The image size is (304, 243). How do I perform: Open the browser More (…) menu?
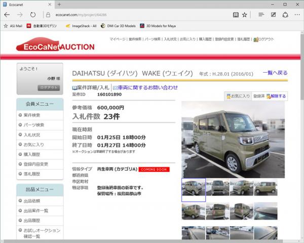click(297, 15)
